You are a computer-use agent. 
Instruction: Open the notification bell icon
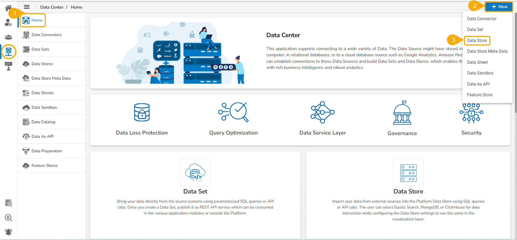click(8, 232)
